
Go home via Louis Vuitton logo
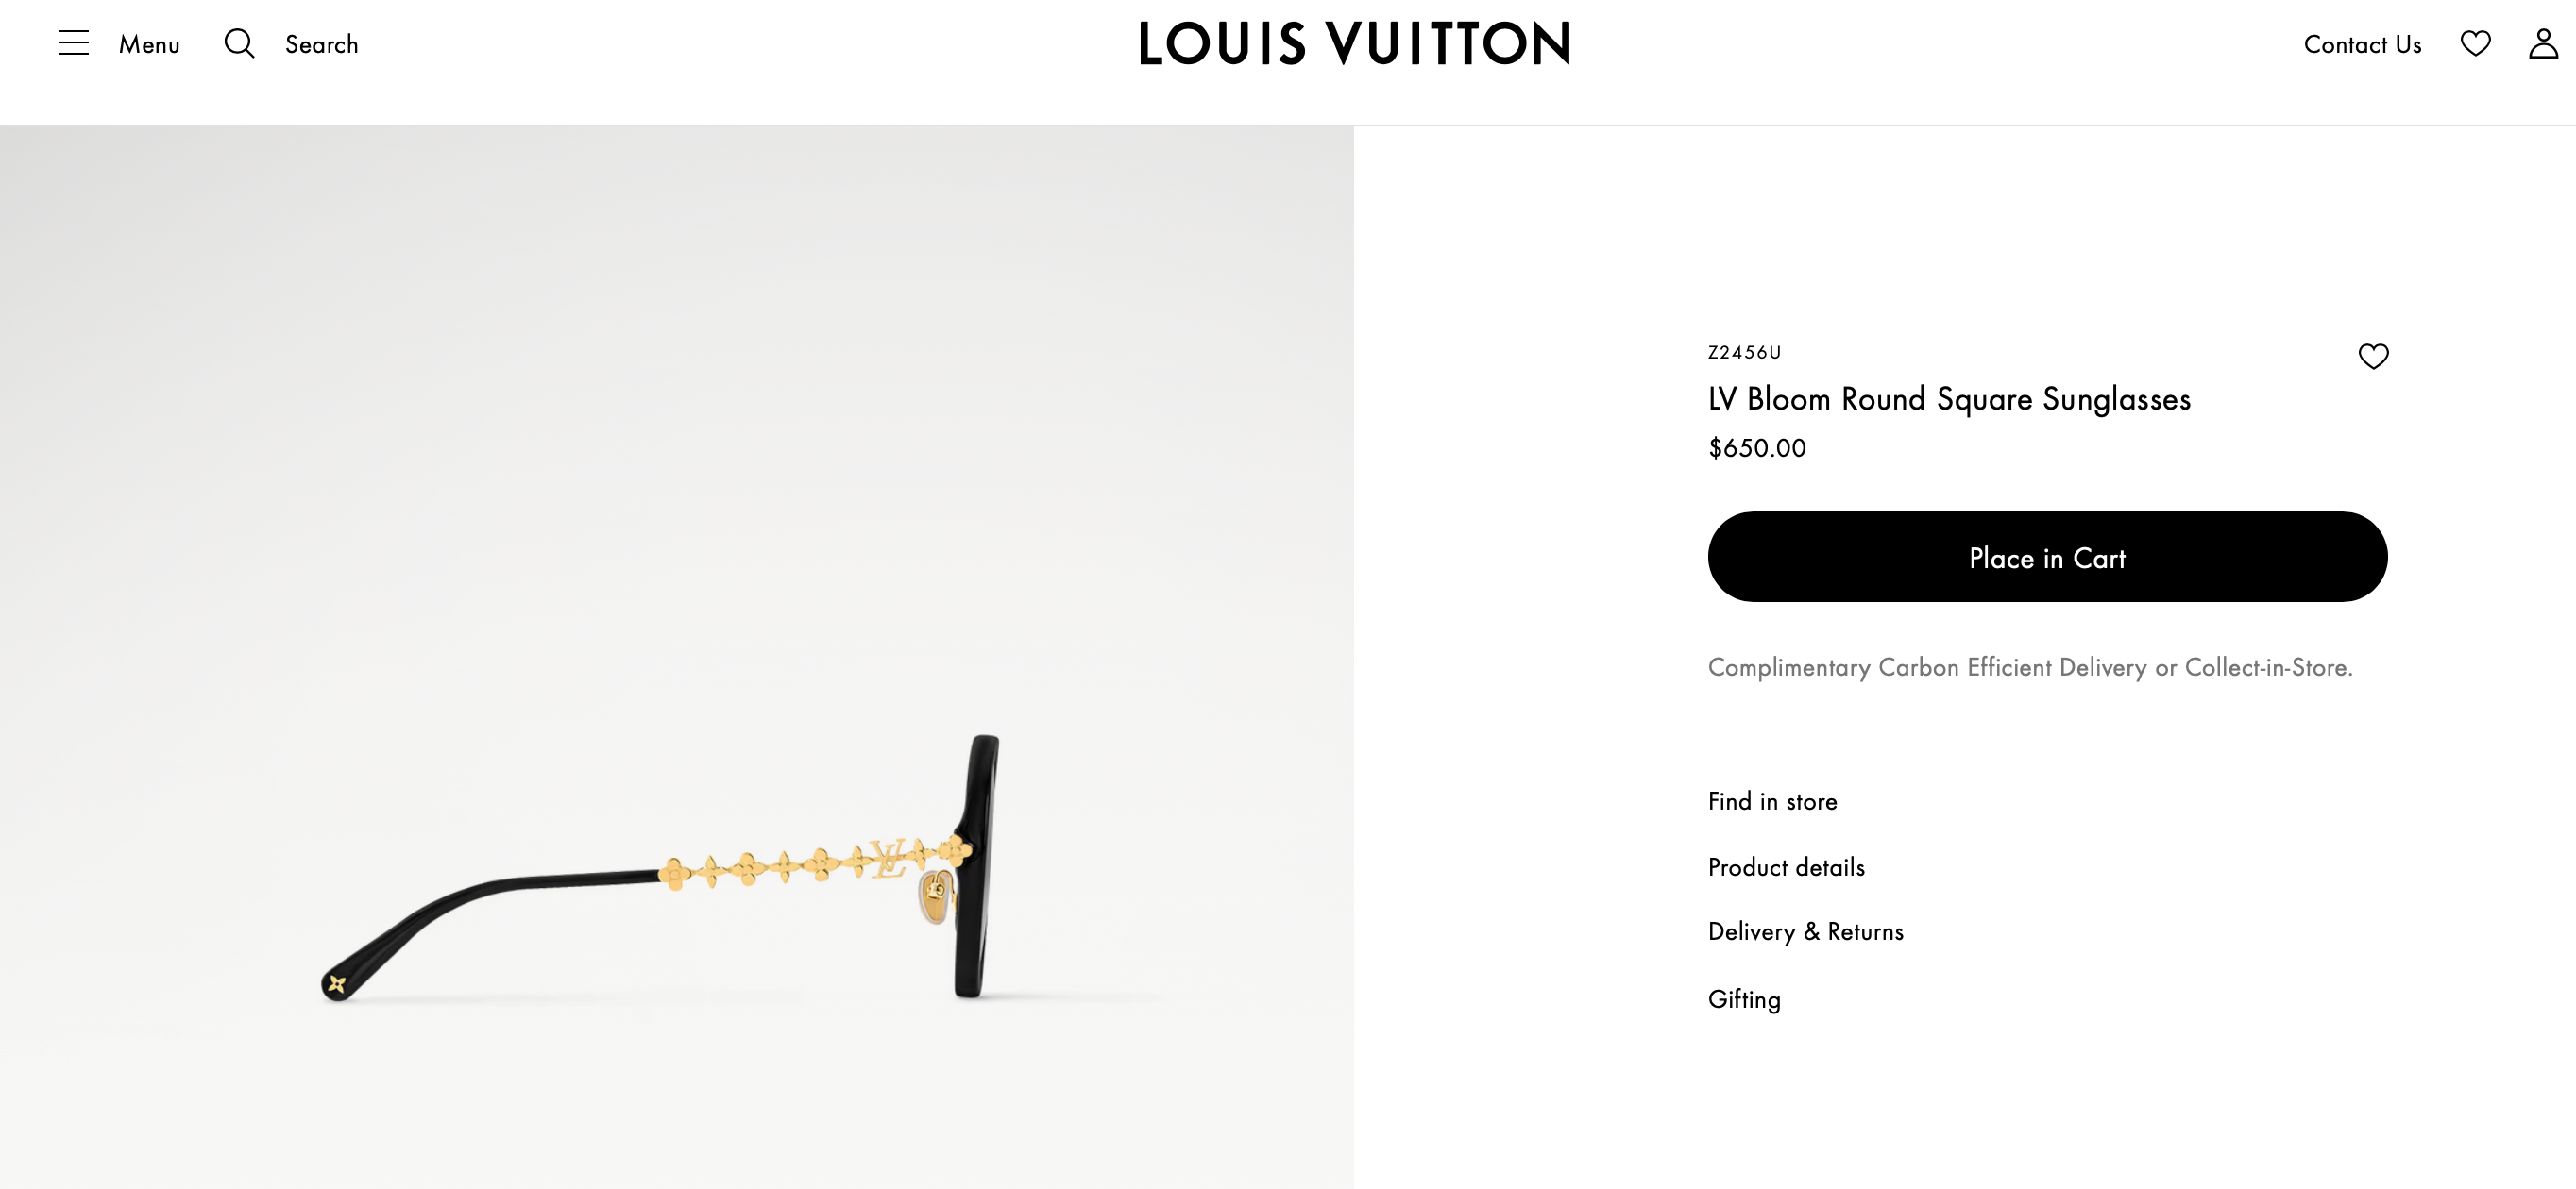click(x=1354, y=44)
